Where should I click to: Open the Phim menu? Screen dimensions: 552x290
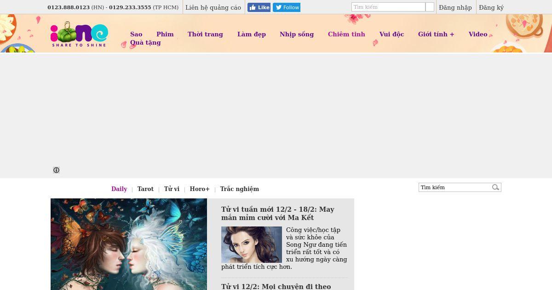[x=165, y=34]
